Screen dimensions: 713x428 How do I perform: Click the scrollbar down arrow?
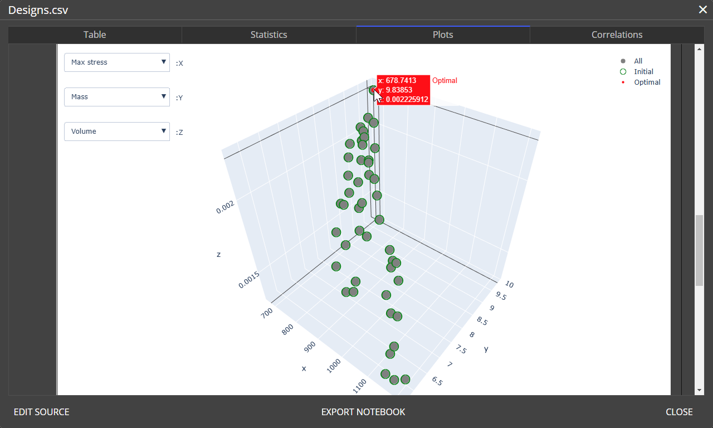699,390
